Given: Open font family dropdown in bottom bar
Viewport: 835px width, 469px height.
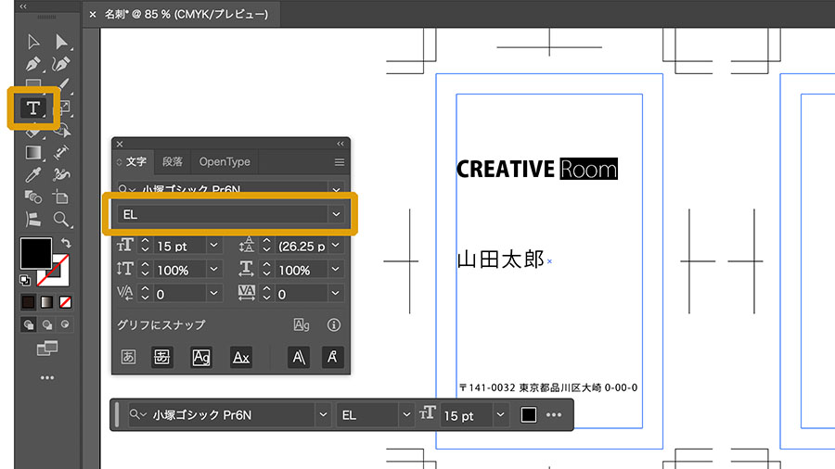Looking at the screenshot, I should coord(323,414).
